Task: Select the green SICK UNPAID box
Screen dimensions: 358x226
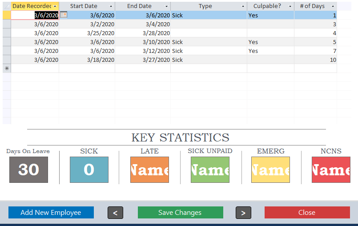Action: pyautogui.click(x=210, y=169)
